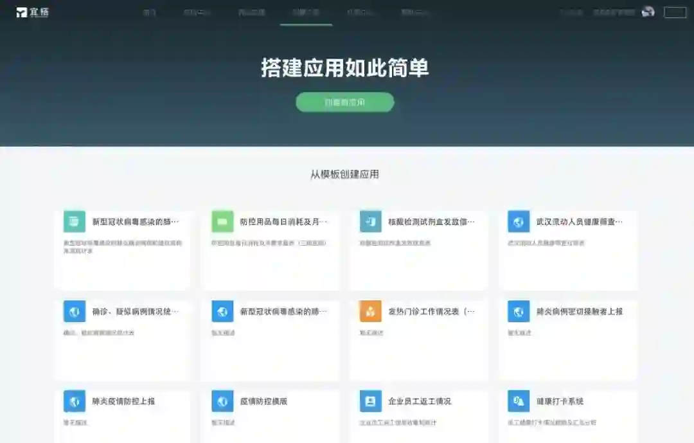
Task: Click the orange icon beside 发热门诊工作情况表
Action: coord(371,311)
